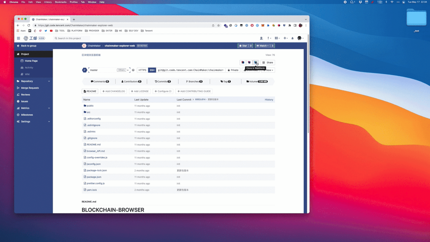Click the Clone in WebStorm icon
This screenshot has height=242, width=430.
tap(256, 62)
